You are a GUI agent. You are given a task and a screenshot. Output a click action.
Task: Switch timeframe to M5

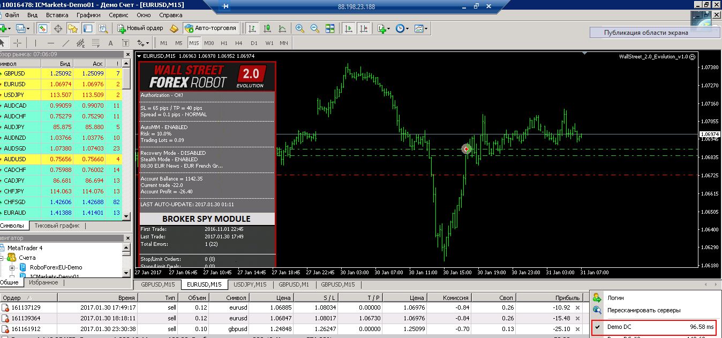point(179,43)
